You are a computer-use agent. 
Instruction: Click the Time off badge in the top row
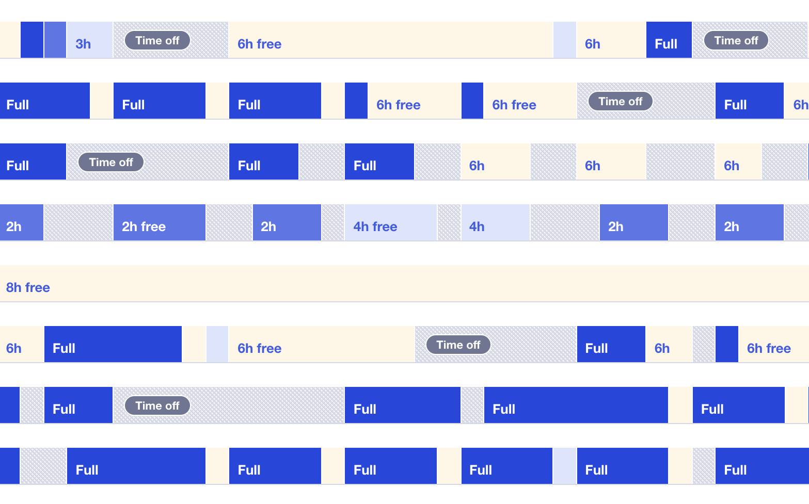click(x=156, y=40)
